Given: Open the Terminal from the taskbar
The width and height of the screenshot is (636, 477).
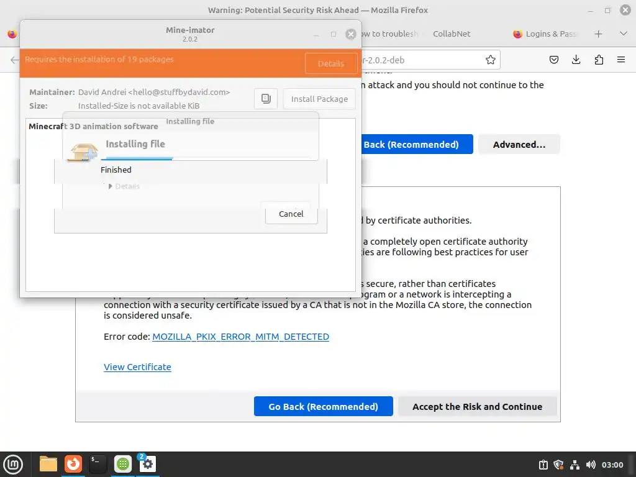Looking at the screenshot, I should click(x=98, y=464).
